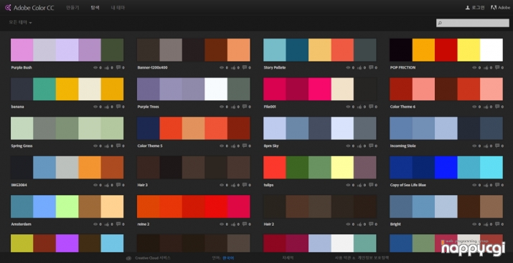
Task: Select the Explore tab in header
Action: point(95,7)
